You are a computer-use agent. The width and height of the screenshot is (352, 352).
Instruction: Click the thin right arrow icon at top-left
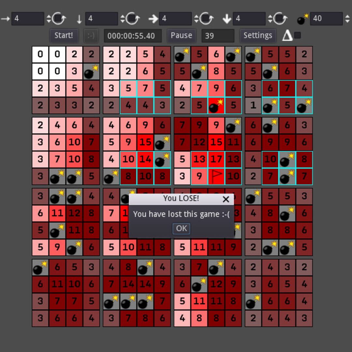pos(5,19)
